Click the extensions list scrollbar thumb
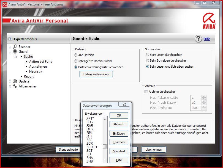The height and width of the screenshot is (168, 223). click(105, 146)
